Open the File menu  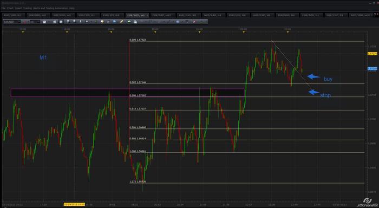tap(3, 8)
